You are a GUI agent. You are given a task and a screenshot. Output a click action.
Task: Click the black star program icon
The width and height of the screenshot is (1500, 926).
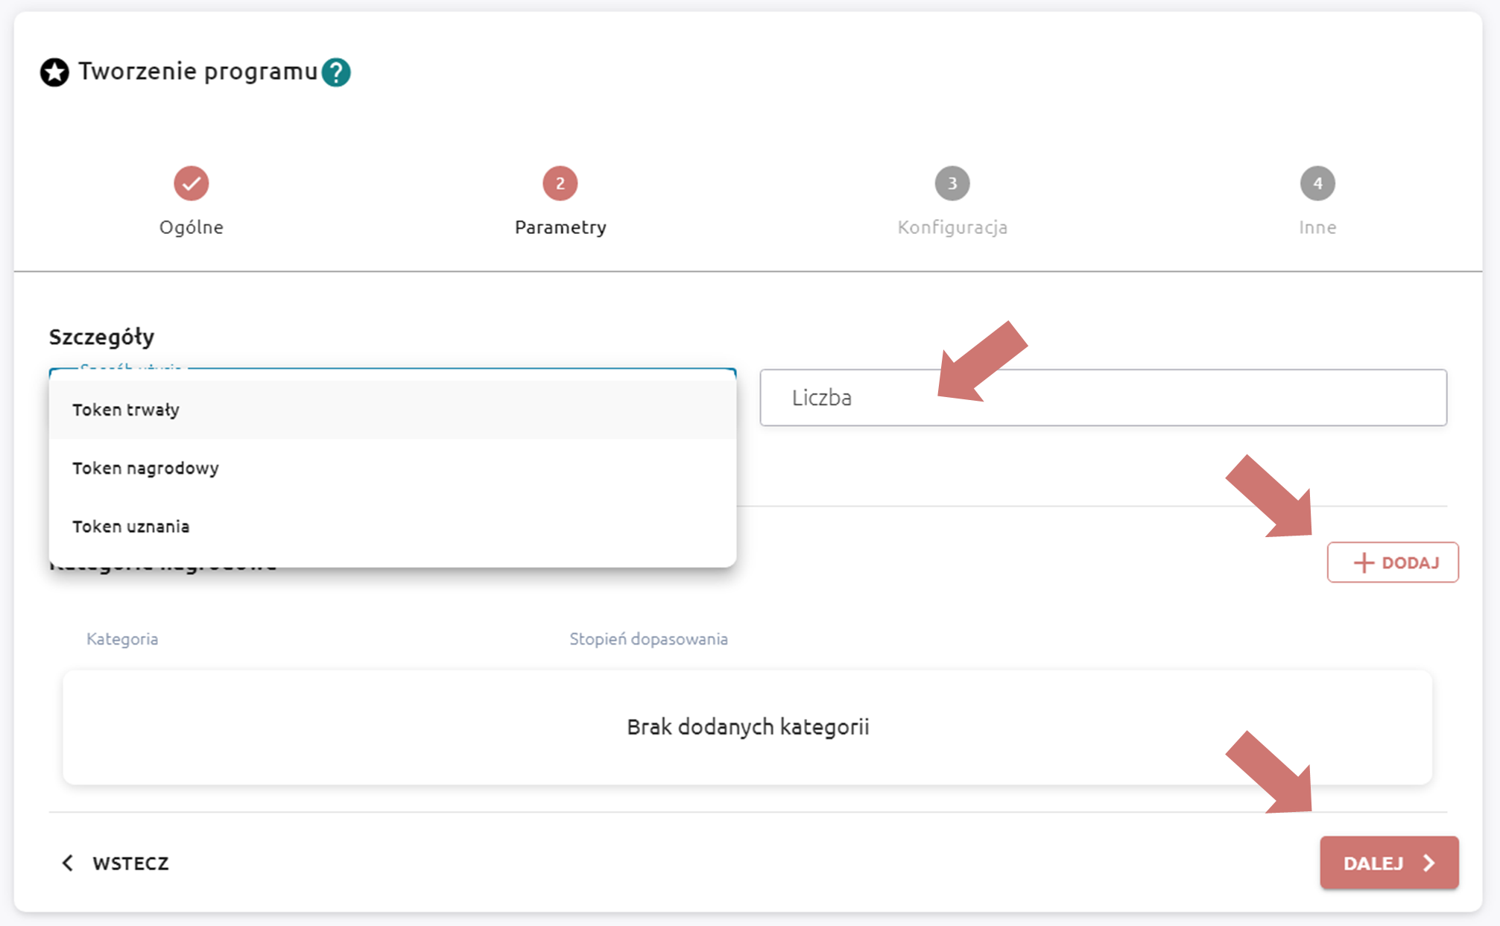(x=54, y=72)
